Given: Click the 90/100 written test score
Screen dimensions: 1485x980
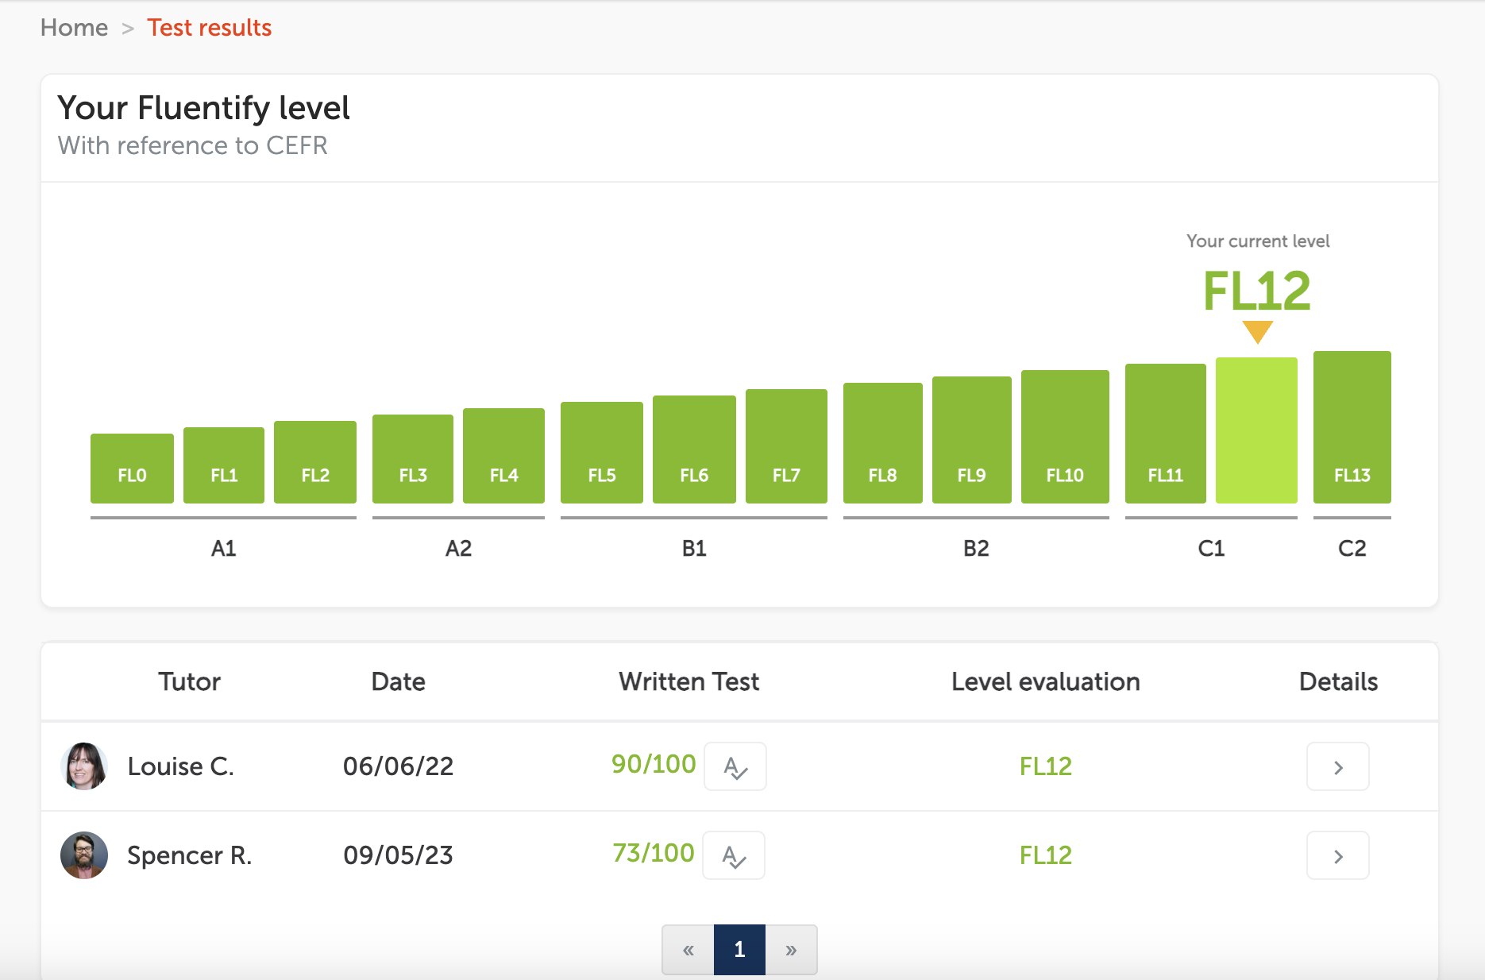Looking at the screenshot, I should click(x=654, y=764).
